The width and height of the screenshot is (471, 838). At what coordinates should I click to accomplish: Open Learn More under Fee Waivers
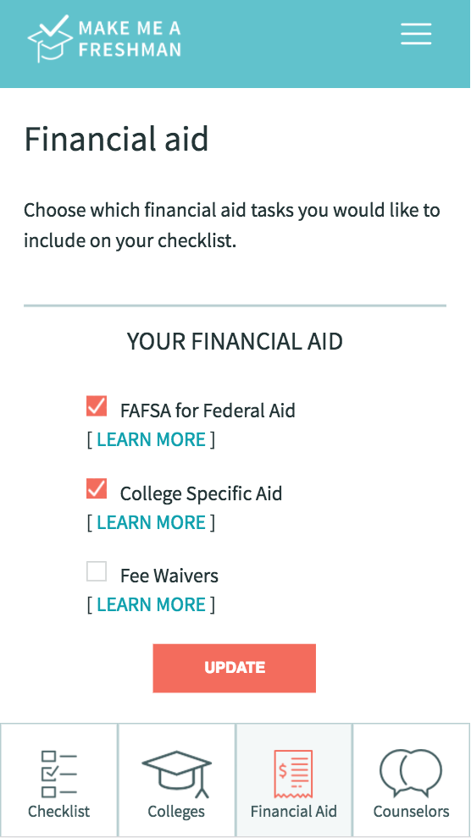pos(152,604)
